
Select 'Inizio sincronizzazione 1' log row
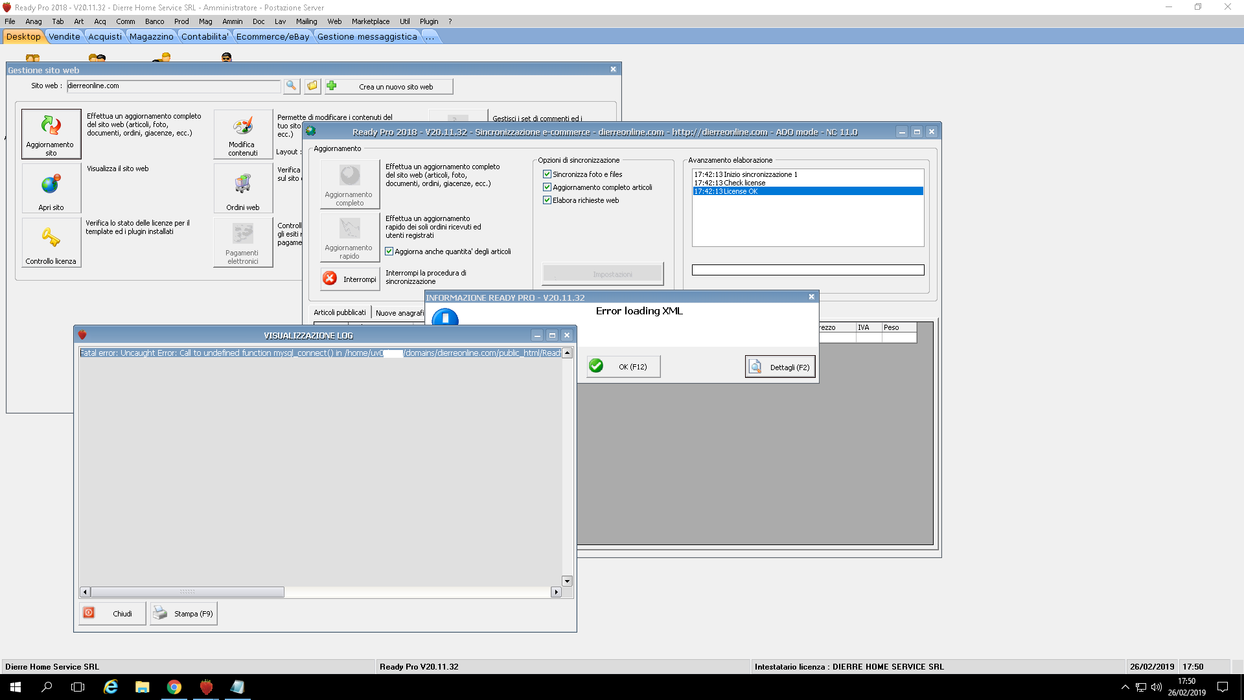click(808, 174)
